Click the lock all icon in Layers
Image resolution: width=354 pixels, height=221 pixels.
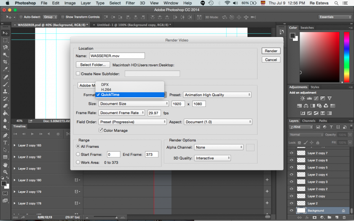(318, 143)
